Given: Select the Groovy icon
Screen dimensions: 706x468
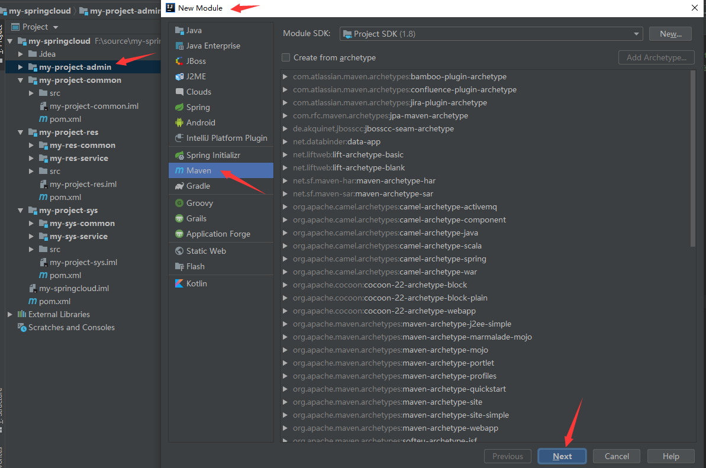Looking at the screenshot, I should (179, 203).
